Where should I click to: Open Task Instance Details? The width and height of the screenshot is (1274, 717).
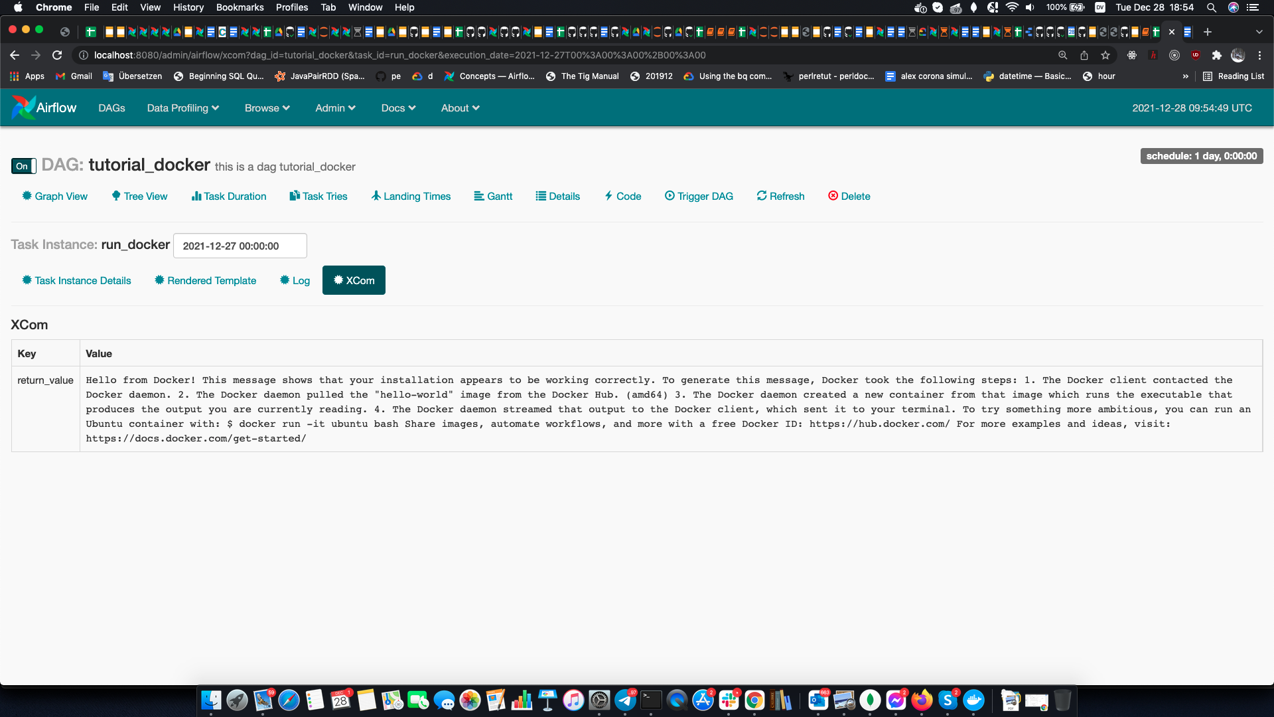pos(76,280)
